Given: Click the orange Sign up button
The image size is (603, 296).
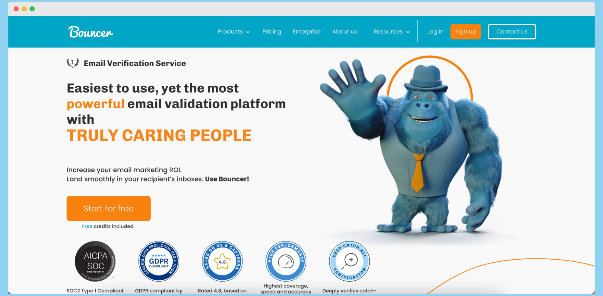Looking at the screenshot, I should point(465,32).
